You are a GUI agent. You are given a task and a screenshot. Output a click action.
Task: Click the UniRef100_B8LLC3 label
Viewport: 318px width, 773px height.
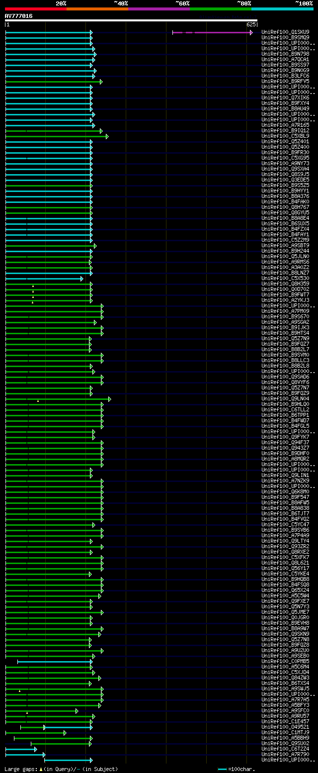285,360
